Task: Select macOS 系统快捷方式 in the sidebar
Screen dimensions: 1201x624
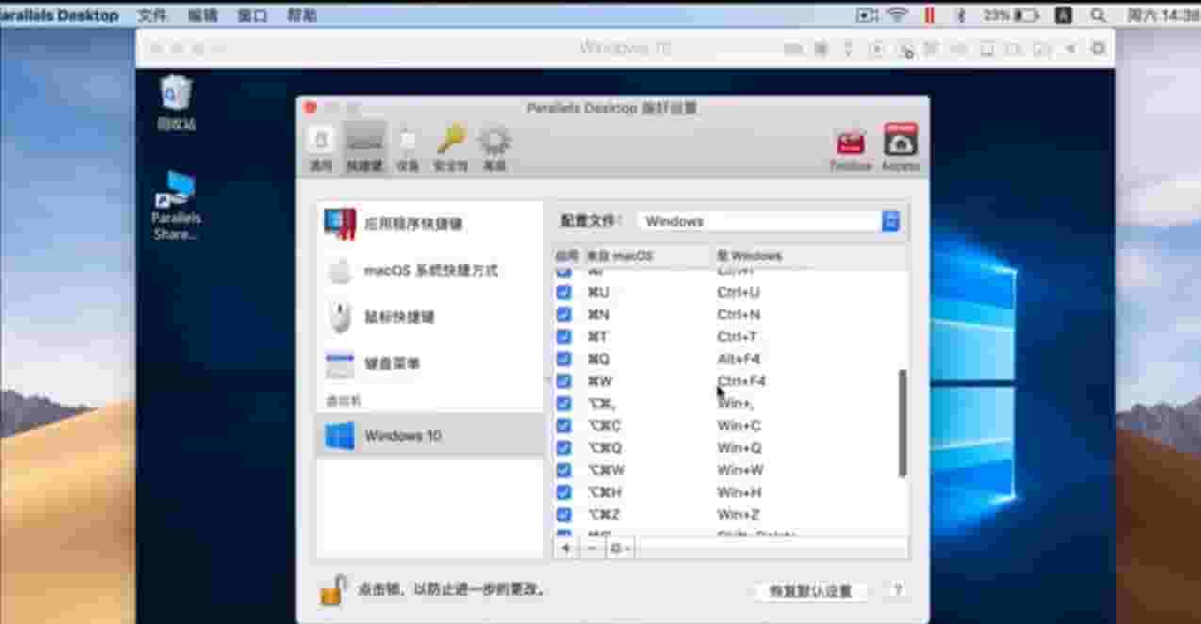Action: pyautogui.click(x=430, y=271)
